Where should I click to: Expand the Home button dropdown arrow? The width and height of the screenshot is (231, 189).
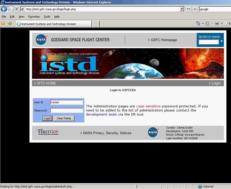point(203,23)
